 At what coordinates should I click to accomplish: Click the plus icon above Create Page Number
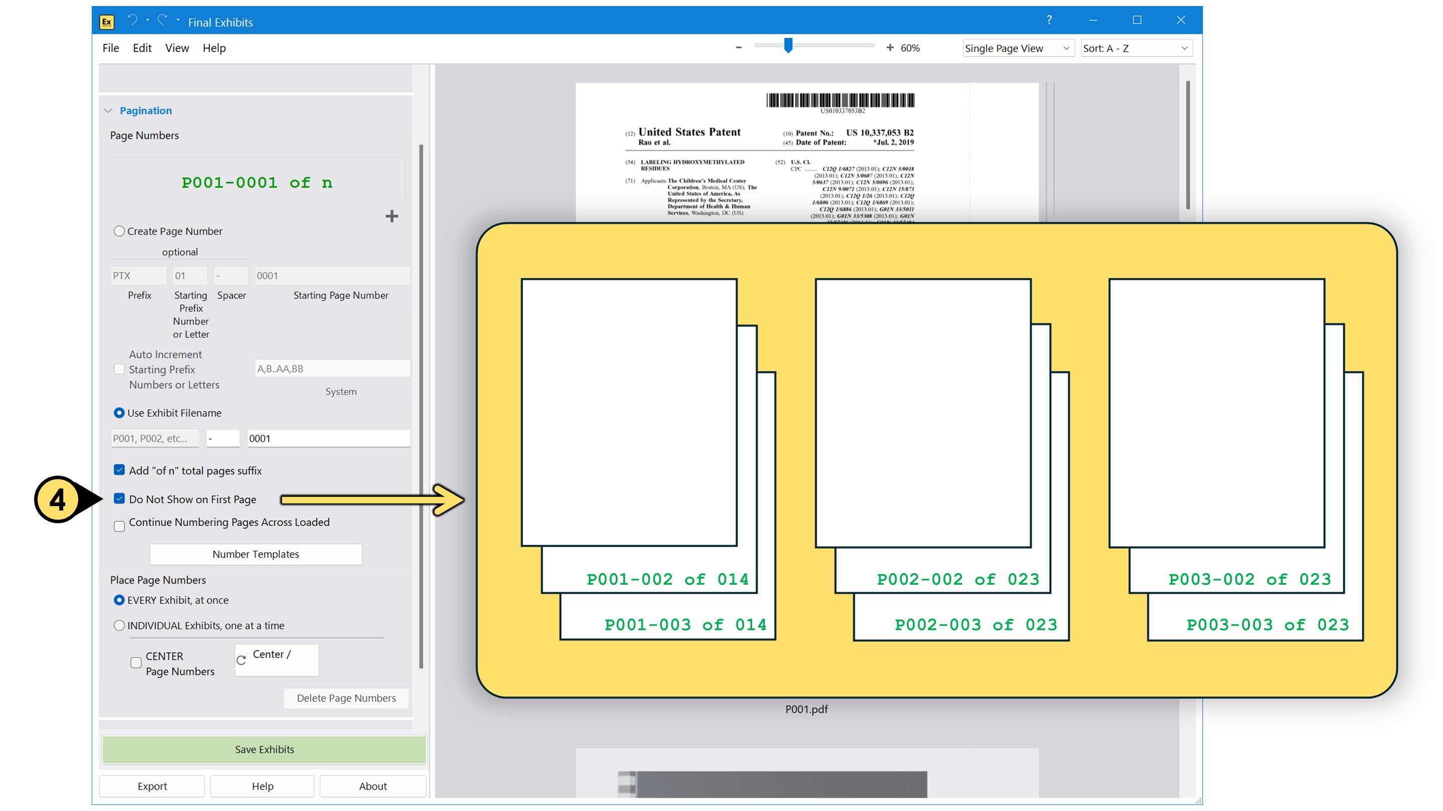click(x=391, y=217)
